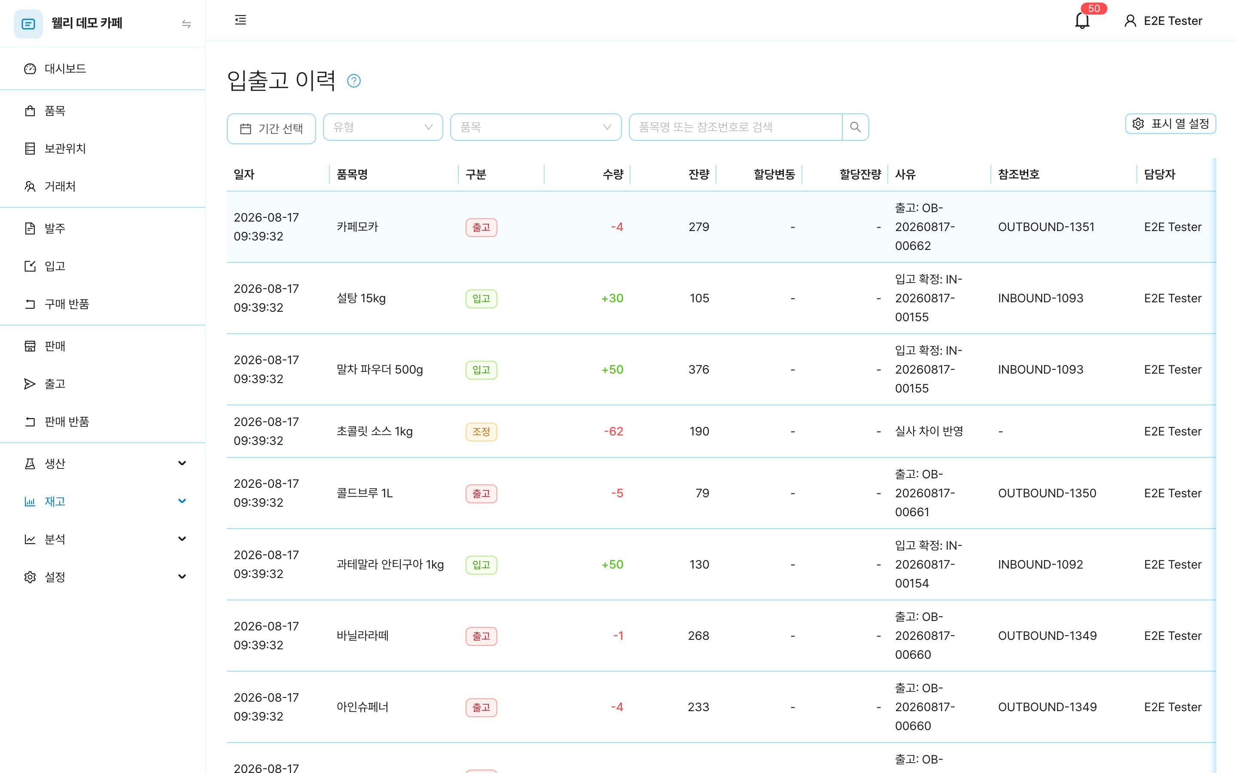The width and height of the screenshot is (1237, 773).
Task: Click reference INBOUND-1092
Action: coord(1040,564)
